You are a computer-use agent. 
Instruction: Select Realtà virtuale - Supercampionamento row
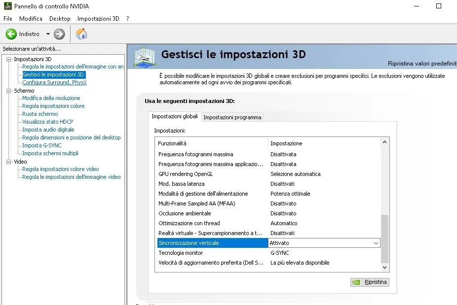point(268,234)
